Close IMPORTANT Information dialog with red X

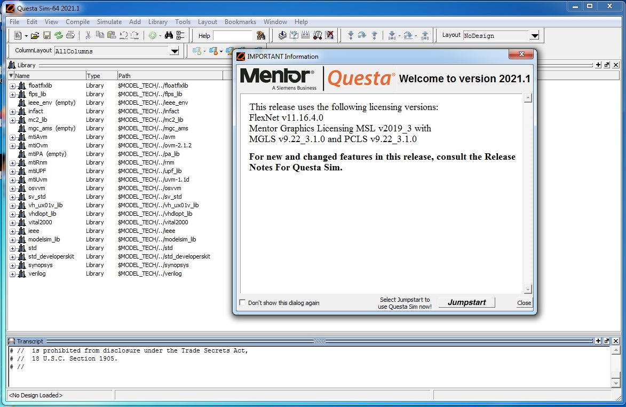point(521,54)
